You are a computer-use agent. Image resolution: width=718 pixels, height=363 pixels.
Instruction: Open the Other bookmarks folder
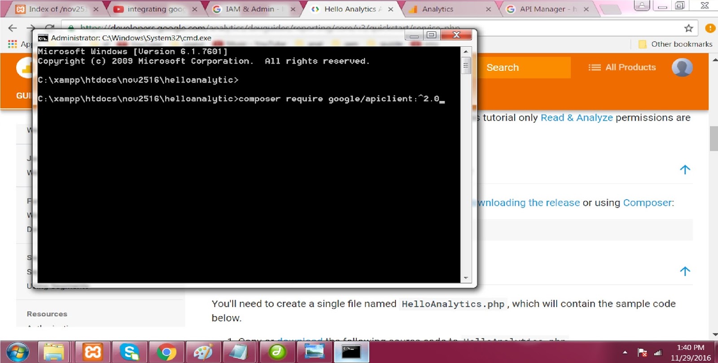tap(675, 44)
